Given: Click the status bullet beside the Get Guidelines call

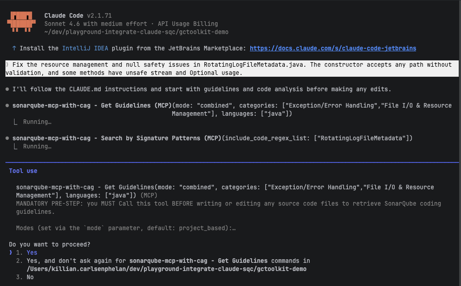Looking at the screenshot, I should [7, 105].
